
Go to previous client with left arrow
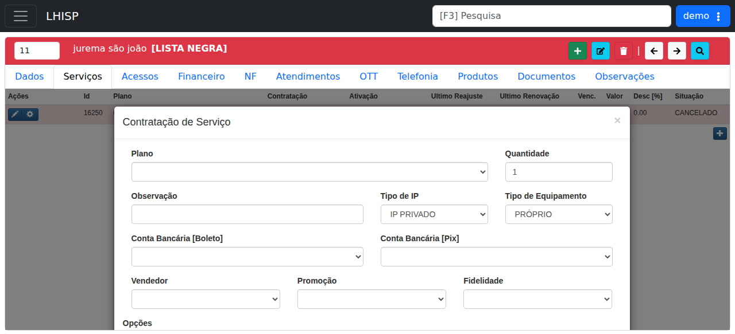(x=654, y=51)
